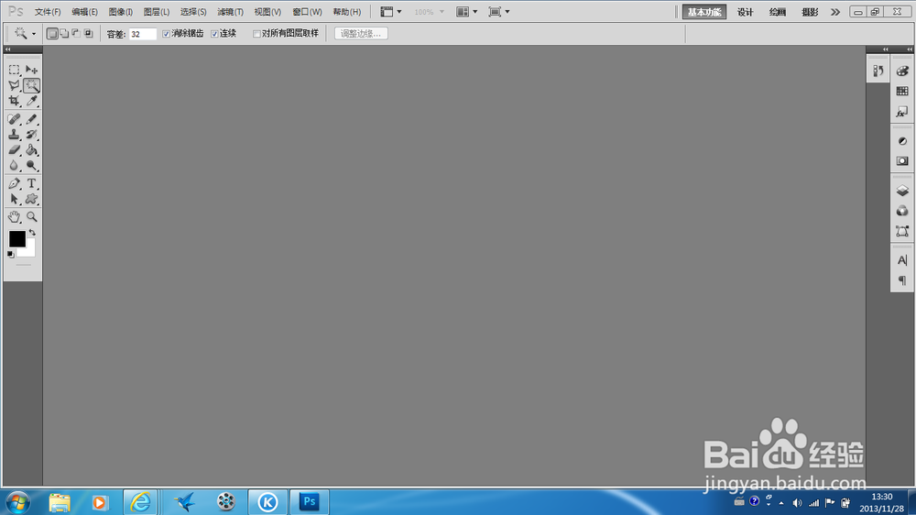
Task: Select the Custom Shape tool
Action: coord(31,200)
